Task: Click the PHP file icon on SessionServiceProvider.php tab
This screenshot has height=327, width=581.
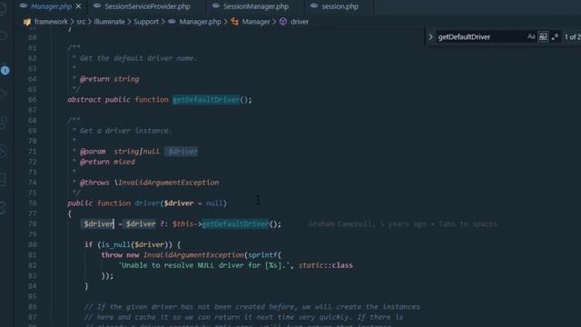Action: click(97, 6)
